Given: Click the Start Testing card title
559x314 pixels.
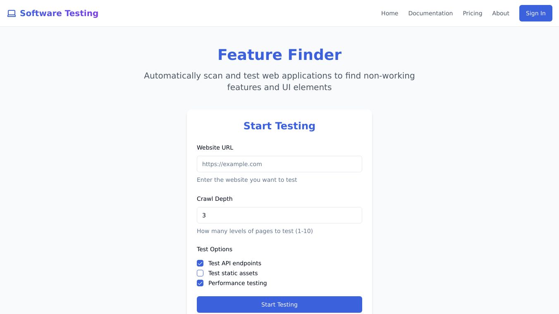Looking at the screenshot, I should tap(279, 126).
